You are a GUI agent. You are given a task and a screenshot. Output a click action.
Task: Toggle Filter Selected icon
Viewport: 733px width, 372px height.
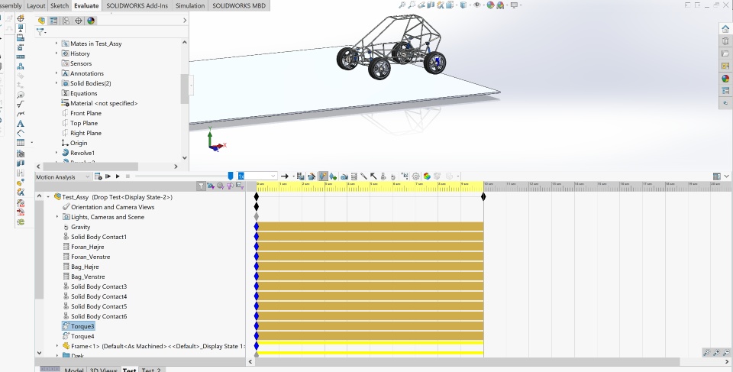click(x=230, y=186)
